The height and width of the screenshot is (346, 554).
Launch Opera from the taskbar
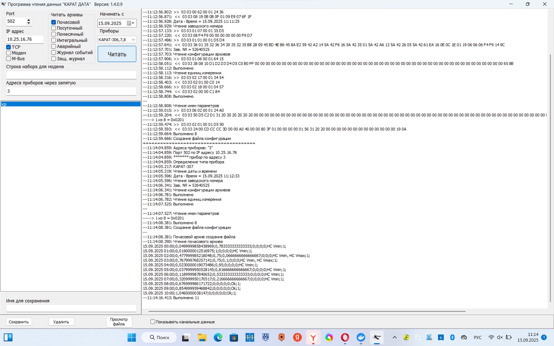345,337
